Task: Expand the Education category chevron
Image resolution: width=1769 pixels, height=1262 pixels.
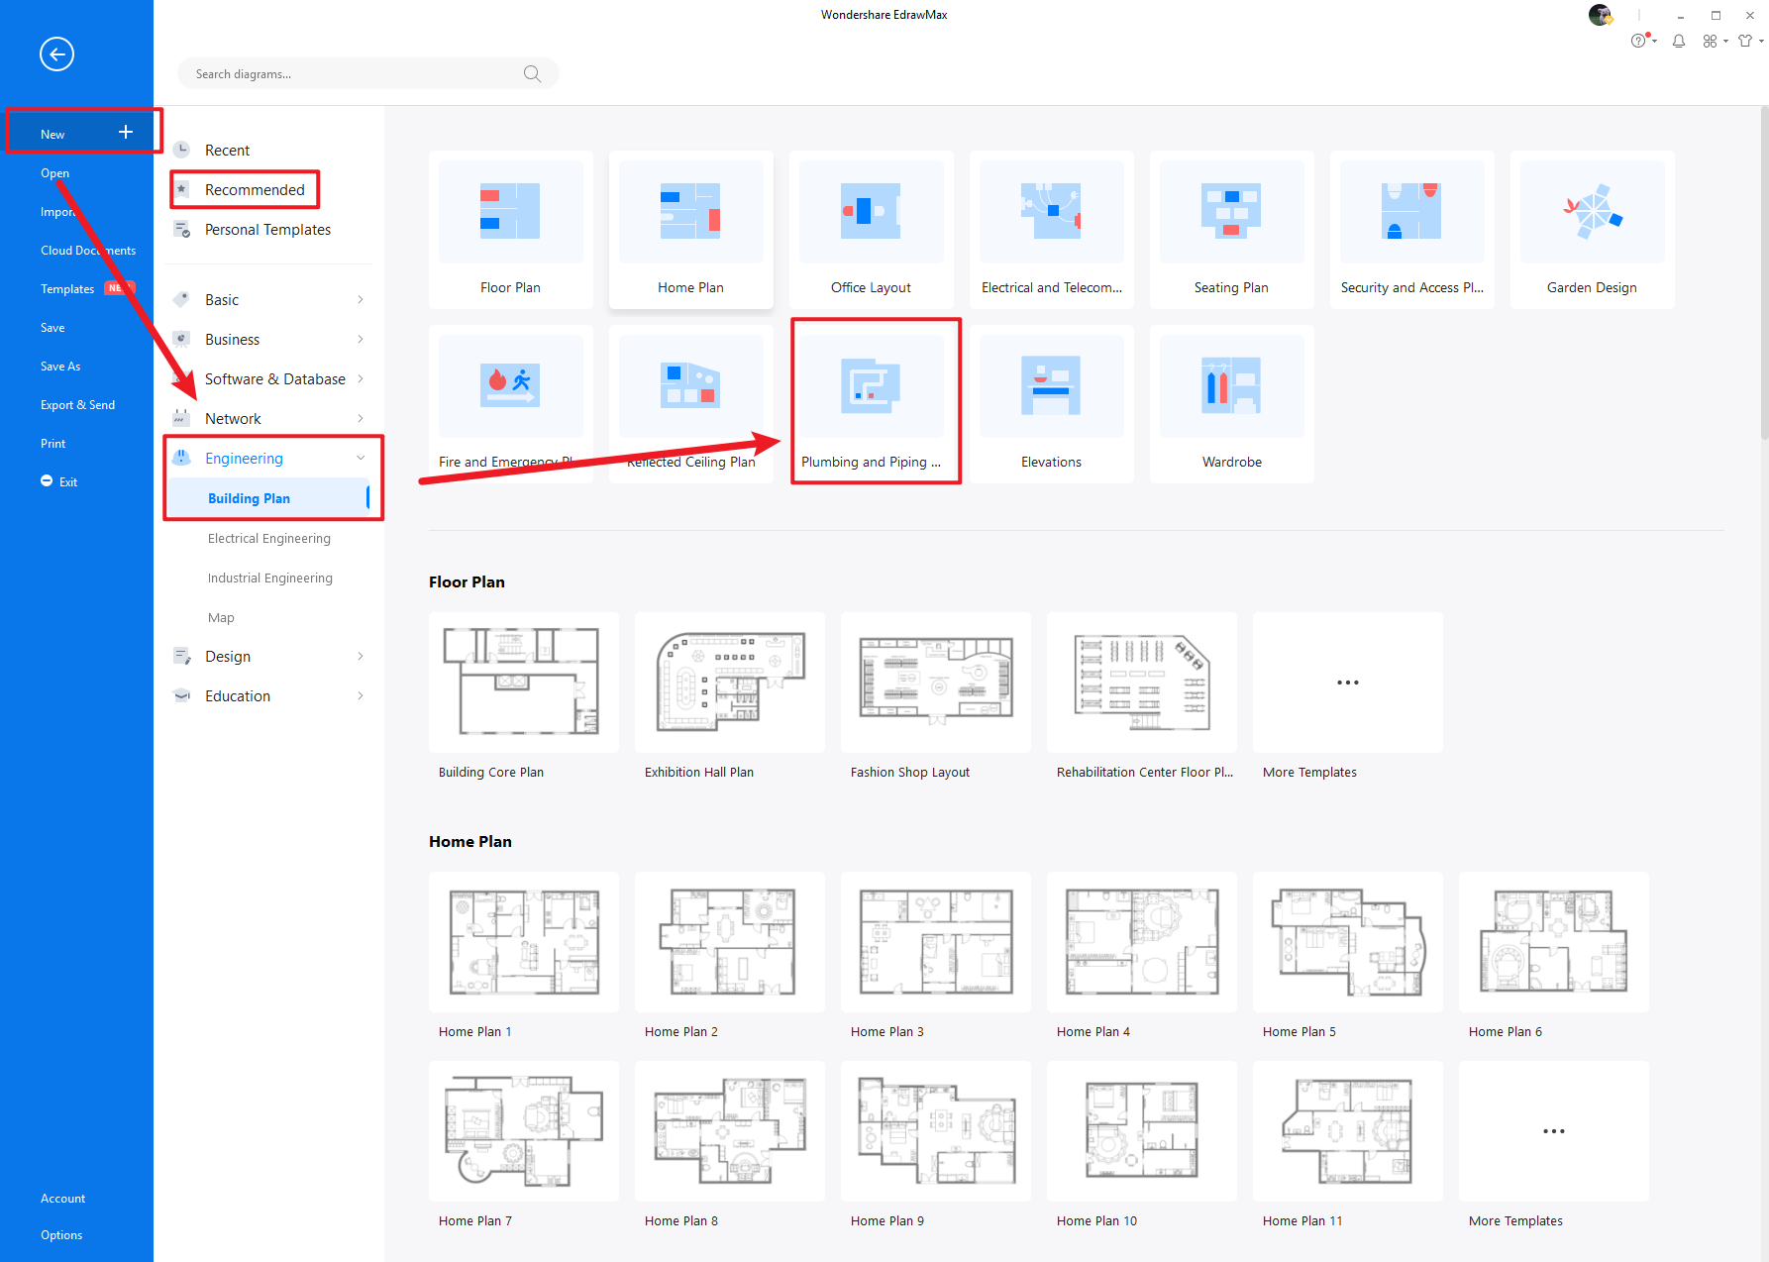Action: click(x=361, y=695)
